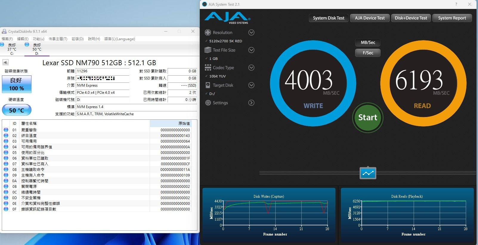The image size is (478, 245).
Task: Expand the Test File Size dropdown
Action: tap(251, 50)
